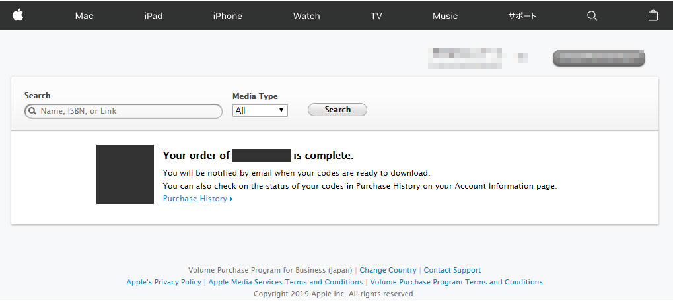The width and height of the screenshot is (673, 301).
Task: Open the Purchase History link
Action: click(197, 199)
